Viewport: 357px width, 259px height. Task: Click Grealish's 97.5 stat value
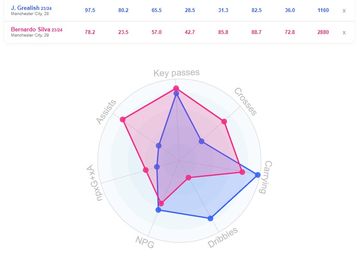(x=90, y=10)
